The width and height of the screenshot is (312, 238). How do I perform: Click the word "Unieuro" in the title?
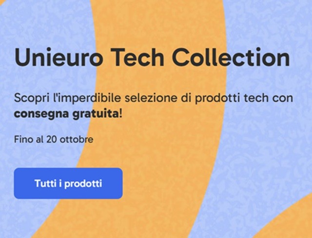click(58, 57)
